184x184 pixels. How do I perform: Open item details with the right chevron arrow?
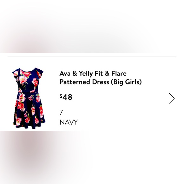click(172, 98)
